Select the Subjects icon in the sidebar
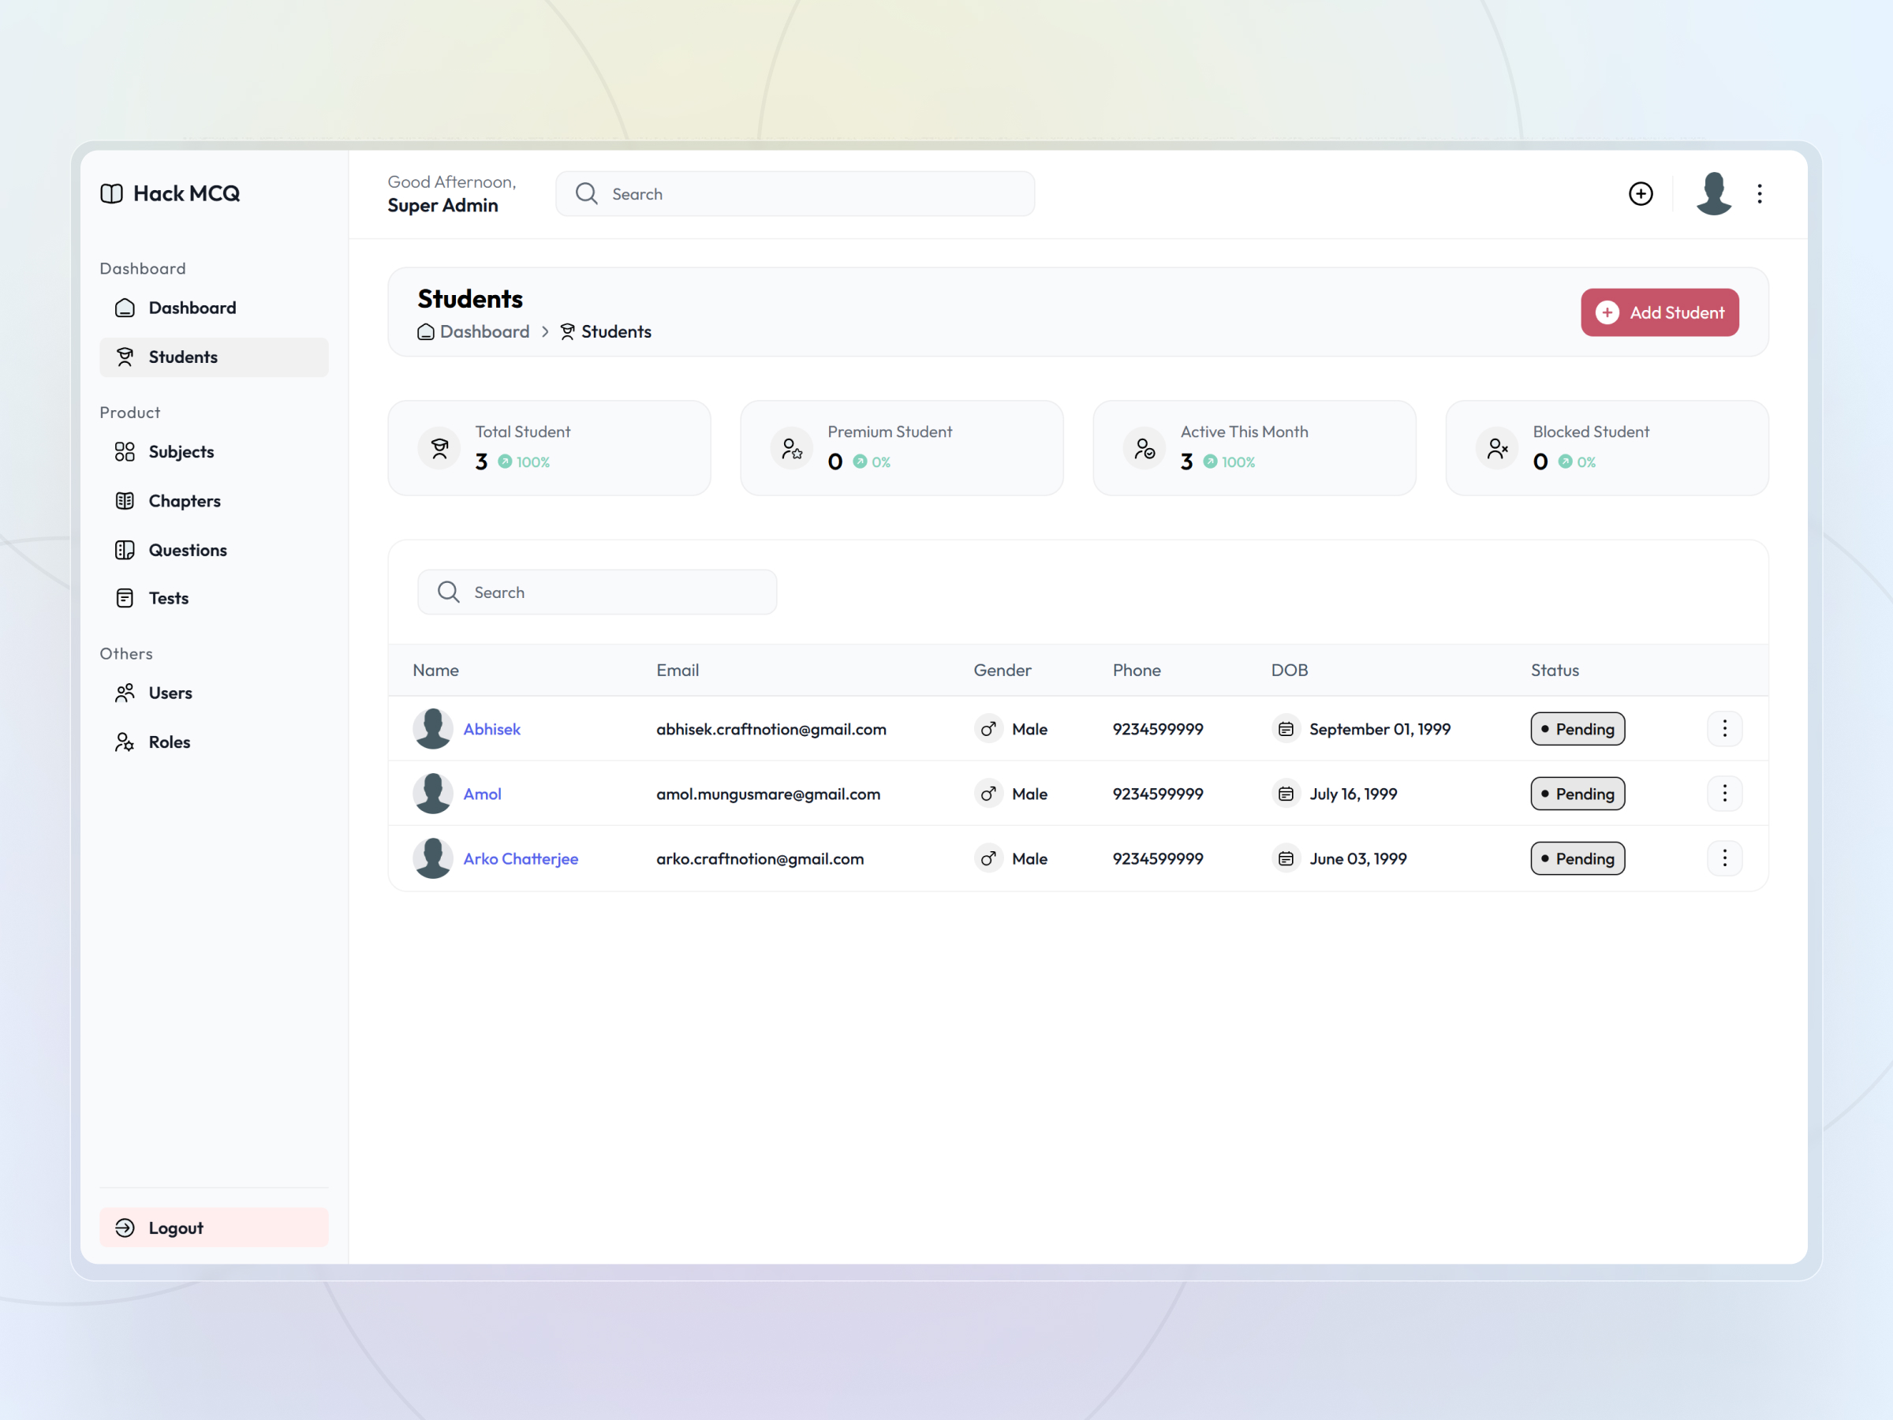 point(125,452)
